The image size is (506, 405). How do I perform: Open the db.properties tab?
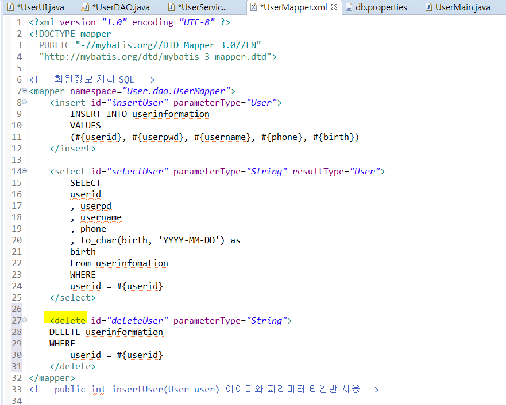[376, 7]
